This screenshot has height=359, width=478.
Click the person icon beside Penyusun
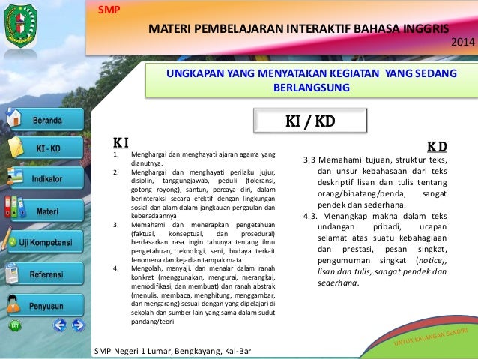13,304
